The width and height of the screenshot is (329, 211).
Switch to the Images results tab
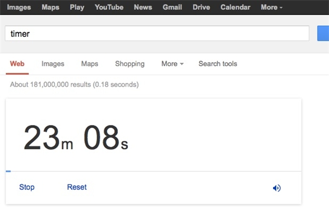click(x=53, y=64)
